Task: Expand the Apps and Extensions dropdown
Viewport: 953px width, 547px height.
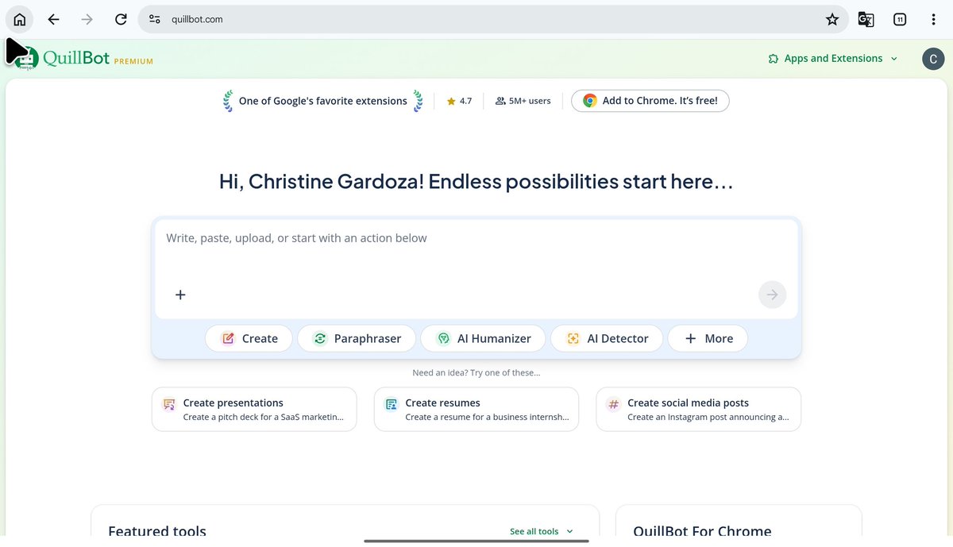Action: pyautogui.click(x=833, y=59)
